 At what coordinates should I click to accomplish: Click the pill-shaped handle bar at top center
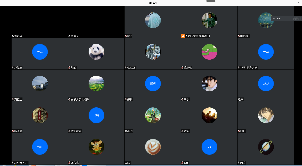(211, 1)
